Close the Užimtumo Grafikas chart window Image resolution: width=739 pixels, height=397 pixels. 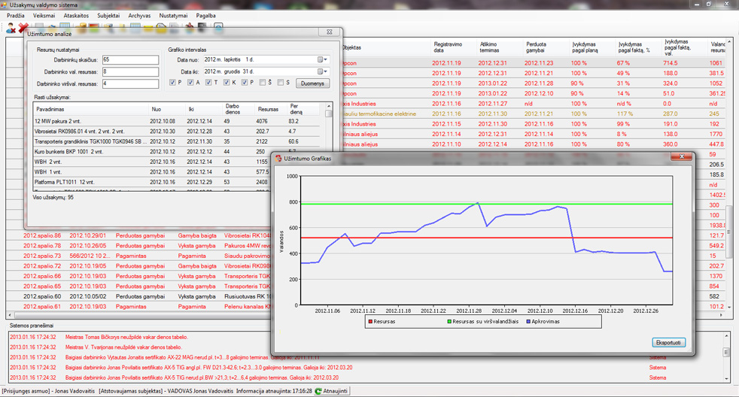682,156
